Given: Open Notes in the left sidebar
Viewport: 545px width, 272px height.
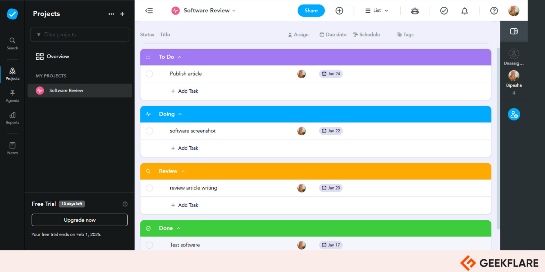Looking at the screenshot, I should [12, 148].
